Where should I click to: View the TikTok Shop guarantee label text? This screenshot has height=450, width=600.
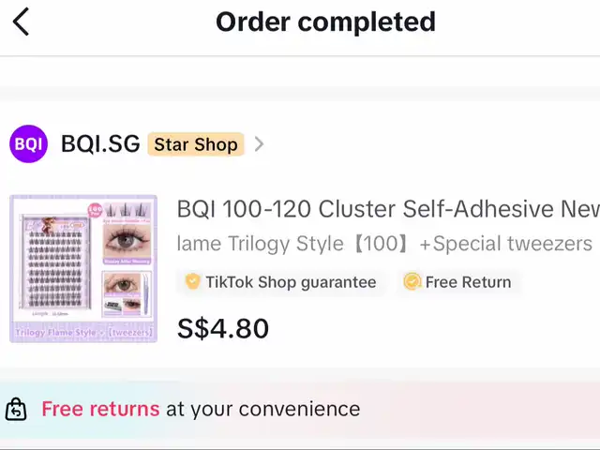tap(291, 282)
